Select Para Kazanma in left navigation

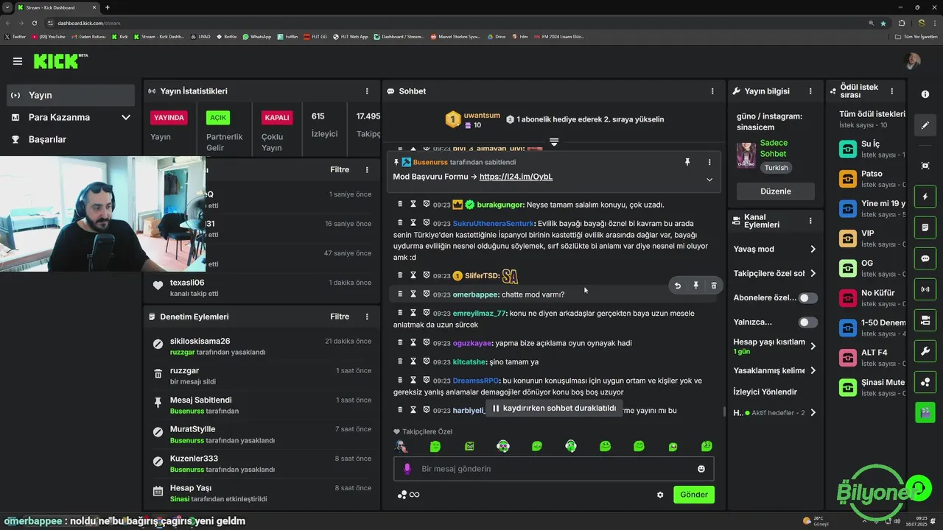[x=71, y=117]
